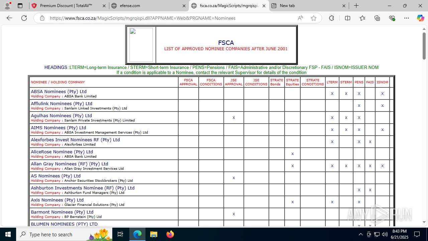This screenshot has width=428, height=241.
Task: Select Allan Gray Nominees (RF) (Pty) Ltd
Action: pos(70,164)
